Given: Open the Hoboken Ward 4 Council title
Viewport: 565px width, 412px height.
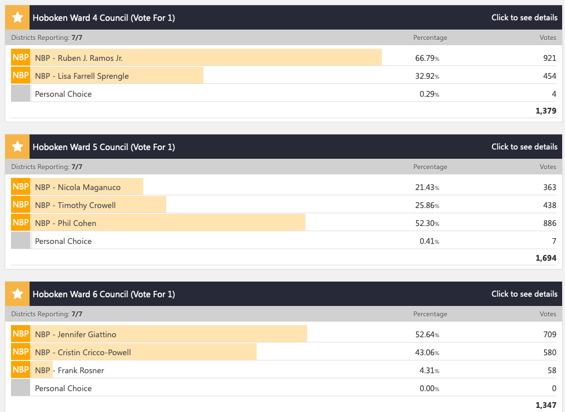Looking at the screenshot, I should click(103, 17).
